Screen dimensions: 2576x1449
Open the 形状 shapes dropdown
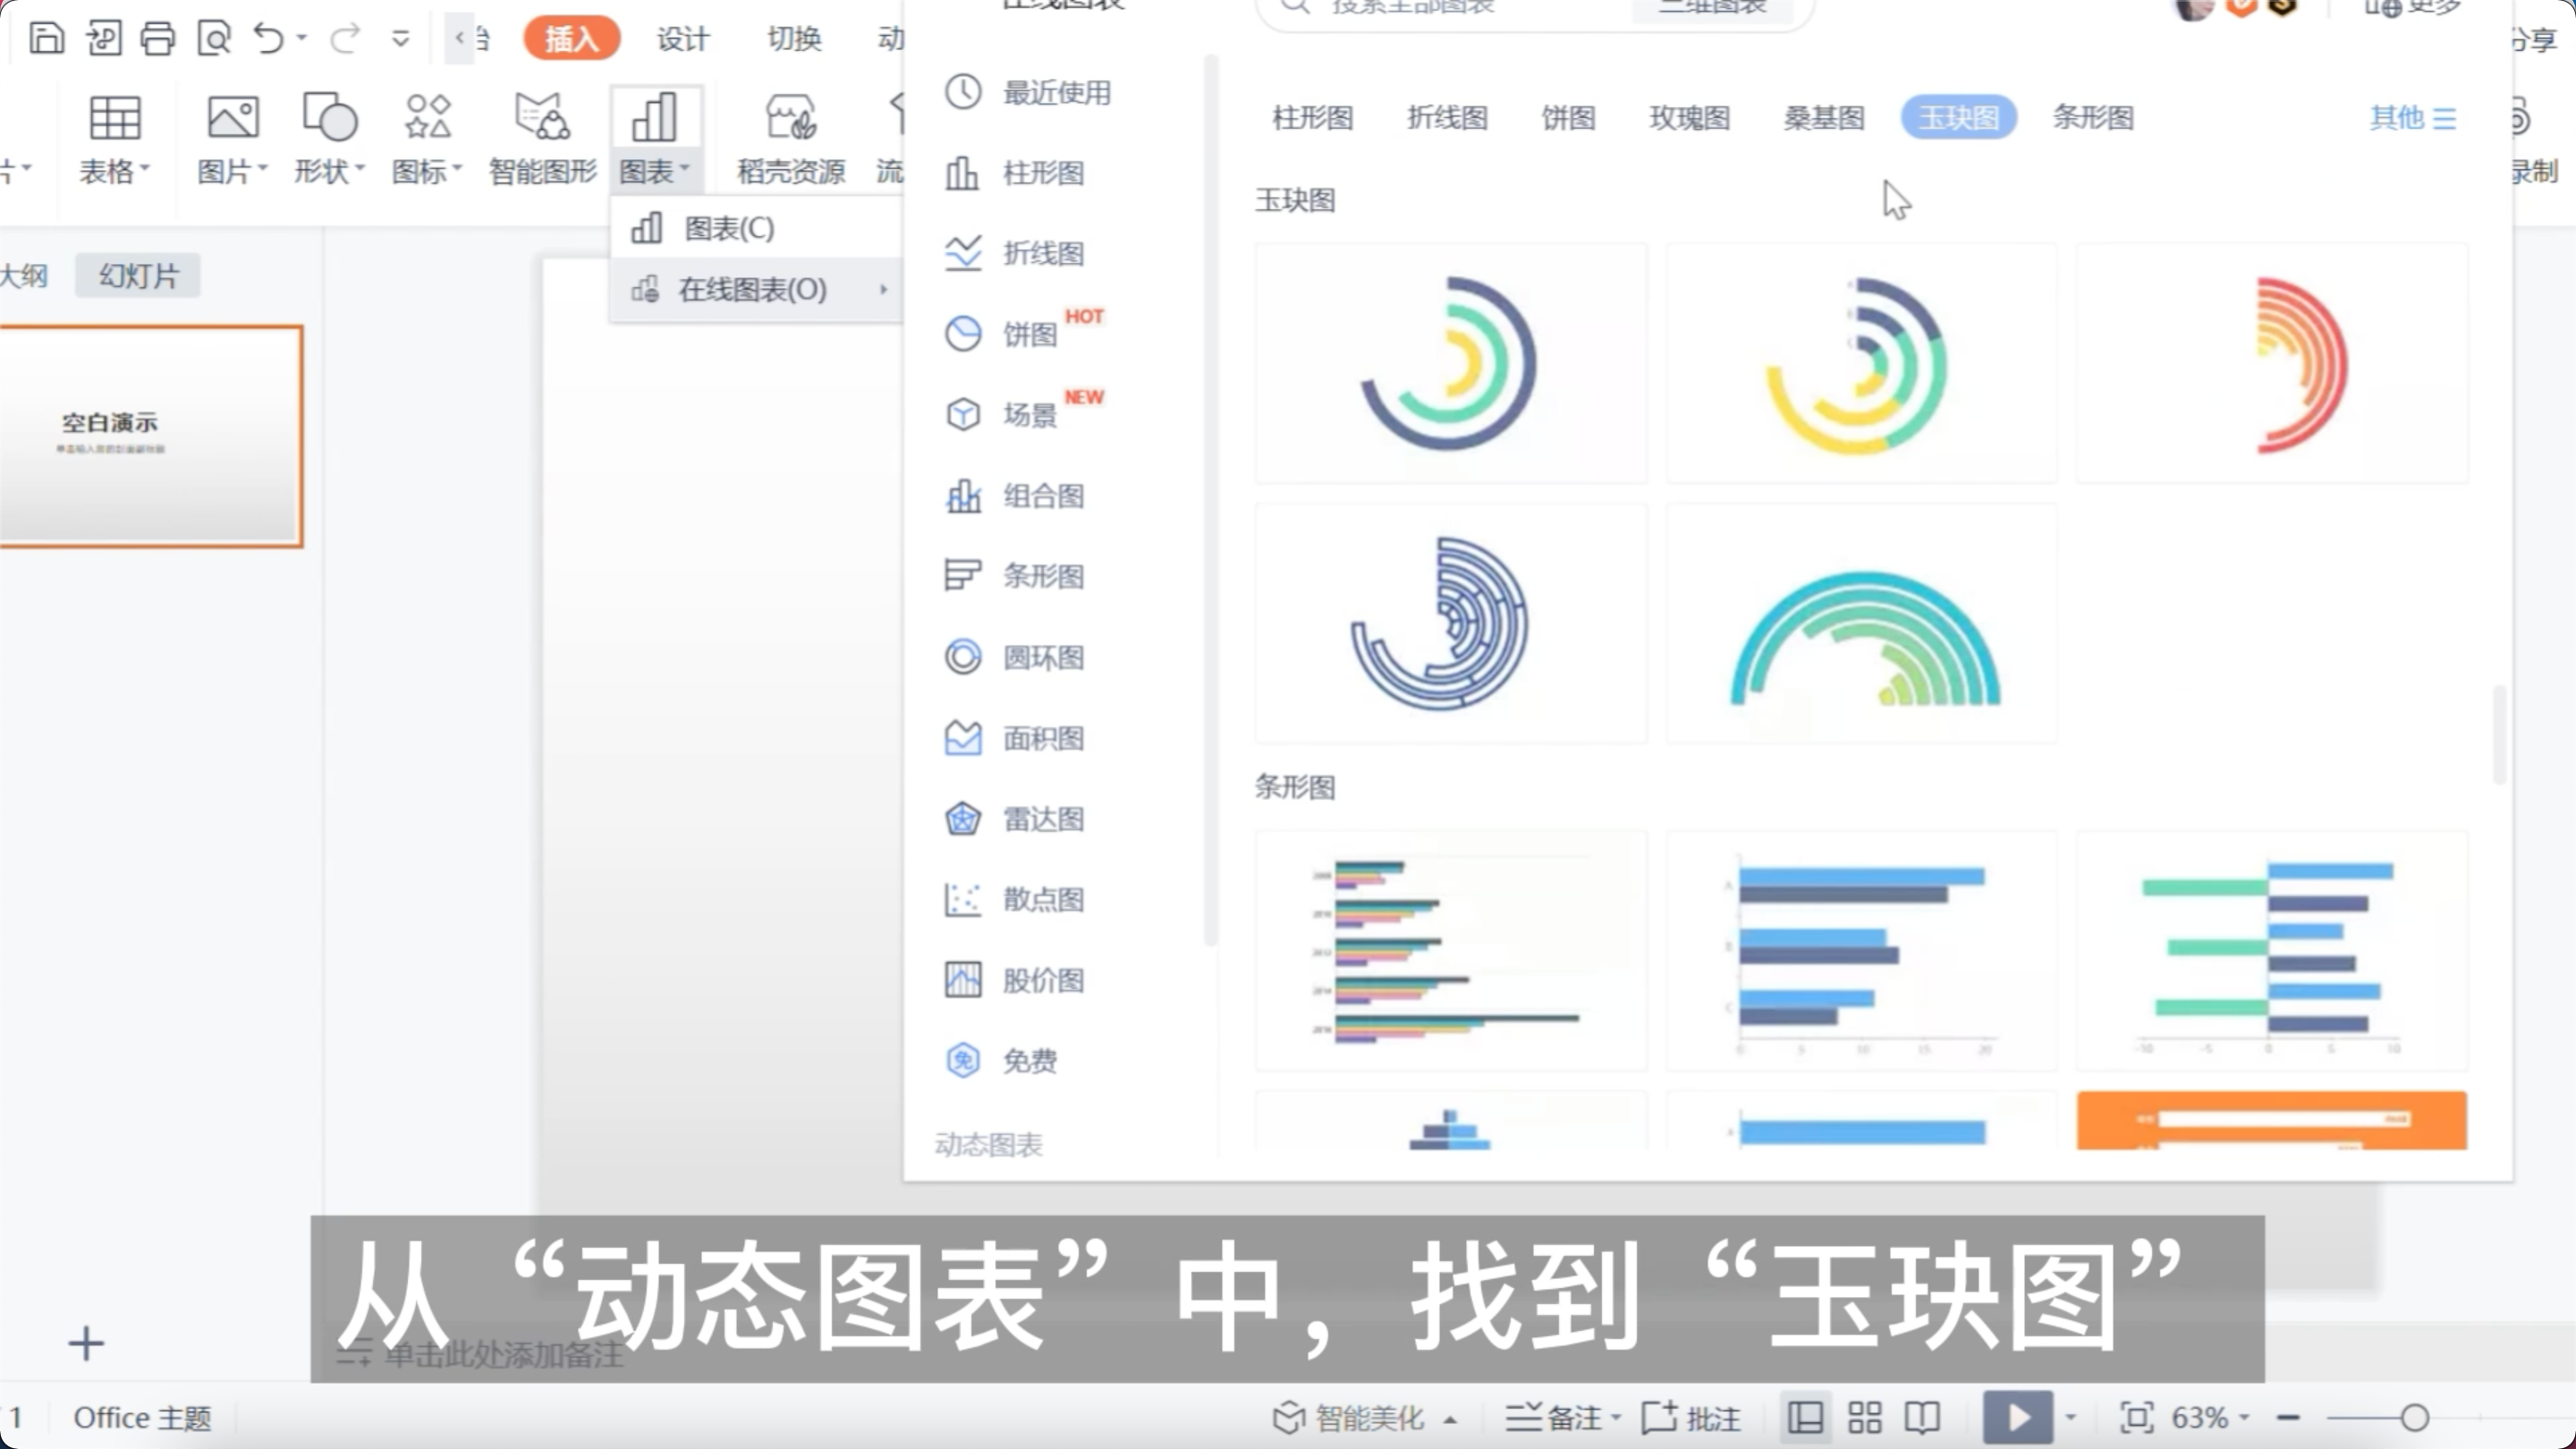tap(329, 140)
